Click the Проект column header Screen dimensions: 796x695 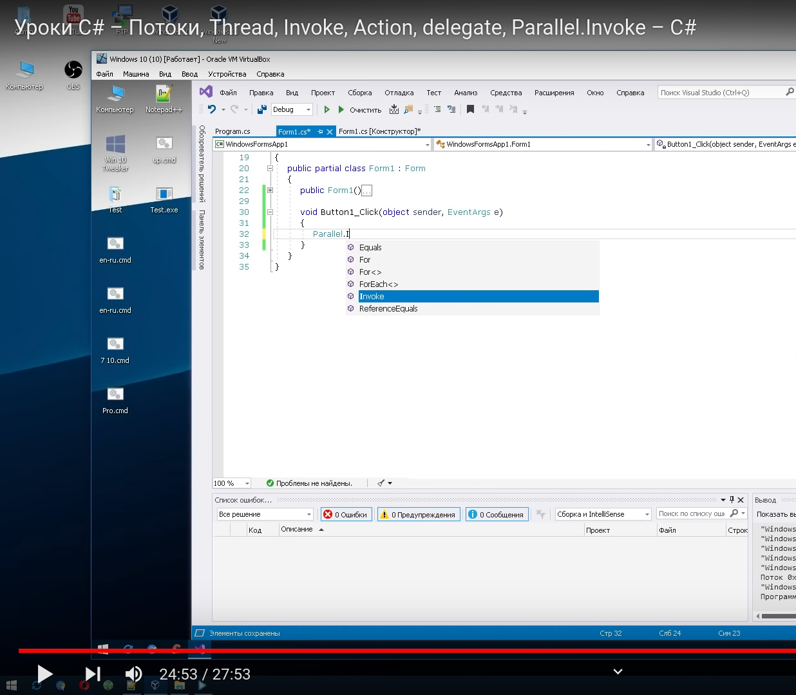point(620,530)
